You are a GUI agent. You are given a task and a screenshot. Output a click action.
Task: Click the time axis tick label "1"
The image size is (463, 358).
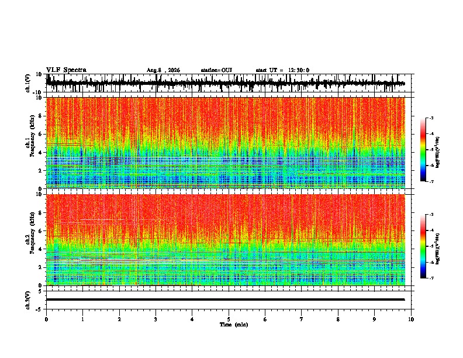[82, 319]
